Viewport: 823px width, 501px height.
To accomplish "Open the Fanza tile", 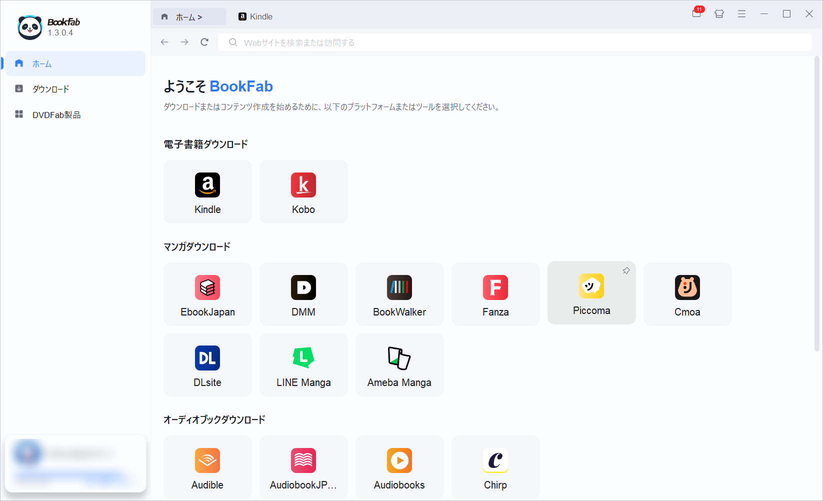I will click(x=495, y=294).
